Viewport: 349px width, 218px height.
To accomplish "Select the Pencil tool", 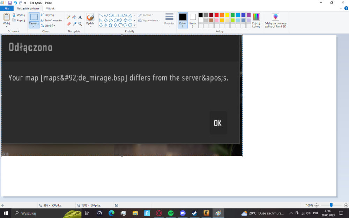I will [x=68, y=17].
